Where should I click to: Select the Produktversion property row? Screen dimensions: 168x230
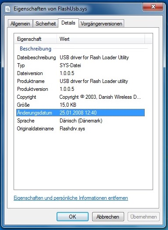point(80,89)
